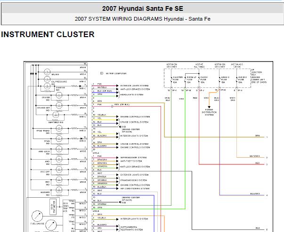
Task: Click the "BRN" label at continuation 1
Action: [257, 136]
